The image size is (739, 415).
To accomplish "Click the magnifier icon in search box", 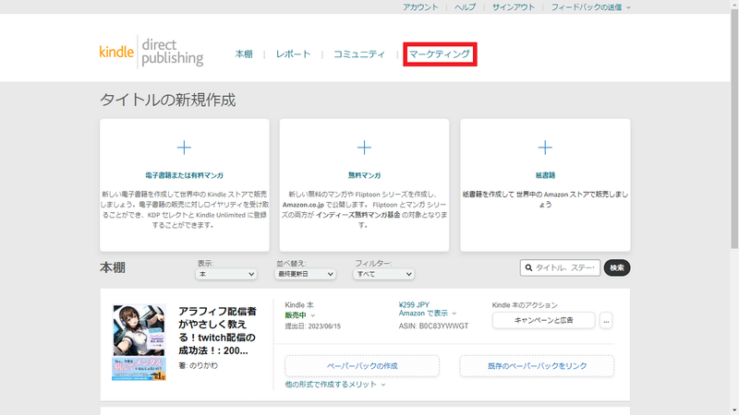I will pyautogui.click(x=528, y=267).
